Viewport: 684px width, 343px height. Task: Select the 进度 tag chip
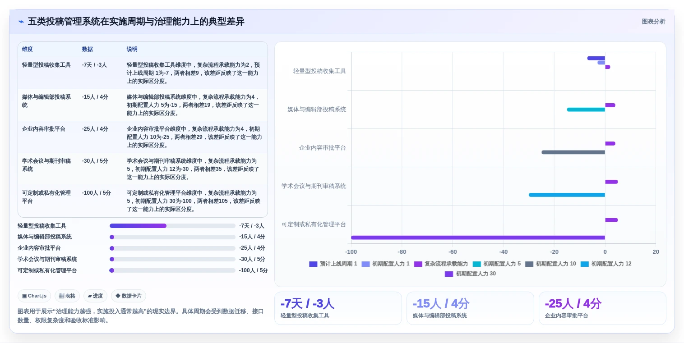coord(95,296)
